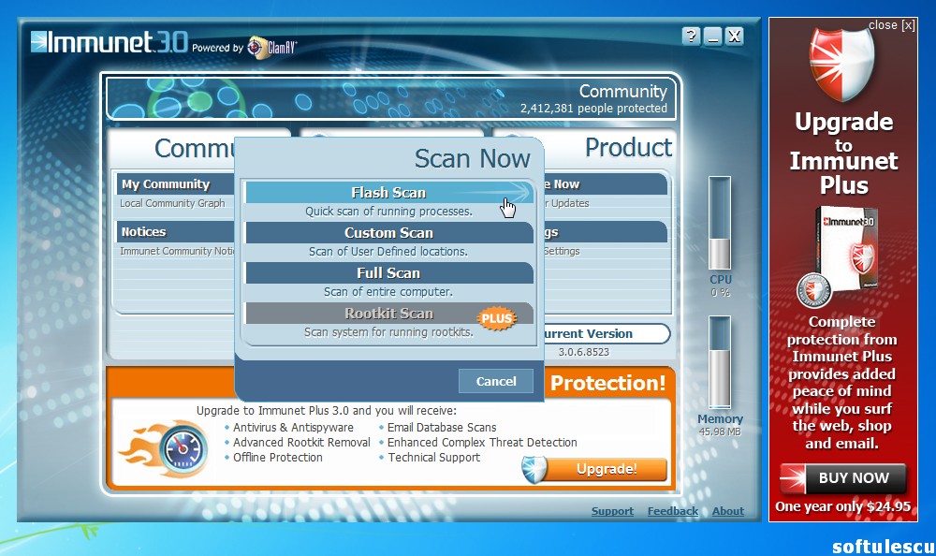Viewport: 936px width, 556px height.
Task: Open the About link
Action: (x=727, y=511)
